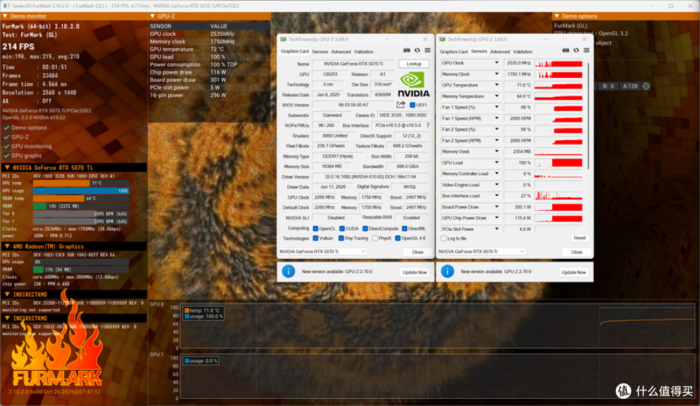The height and width of the screenshot is (406, 700).
Task: Open Fan 1 Speed (%) dropdown arrow
Action: [496, 107]
